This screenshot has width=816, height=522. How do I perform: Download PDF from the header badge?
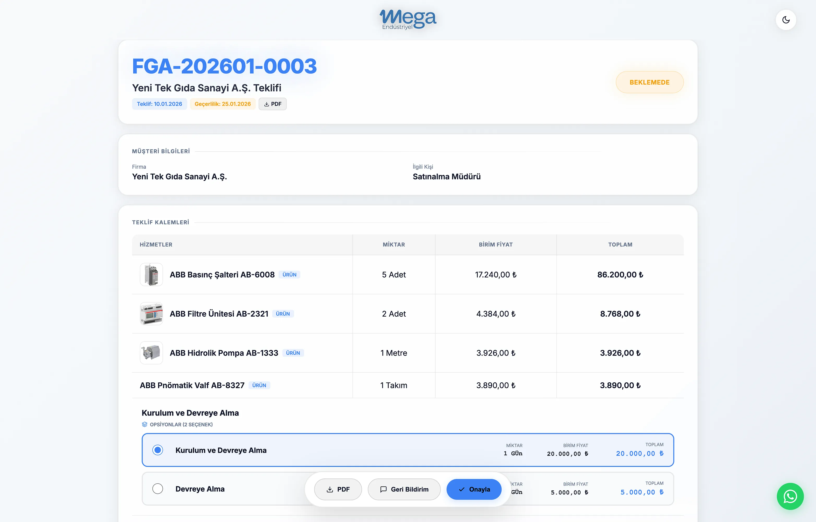pos(272,104)
